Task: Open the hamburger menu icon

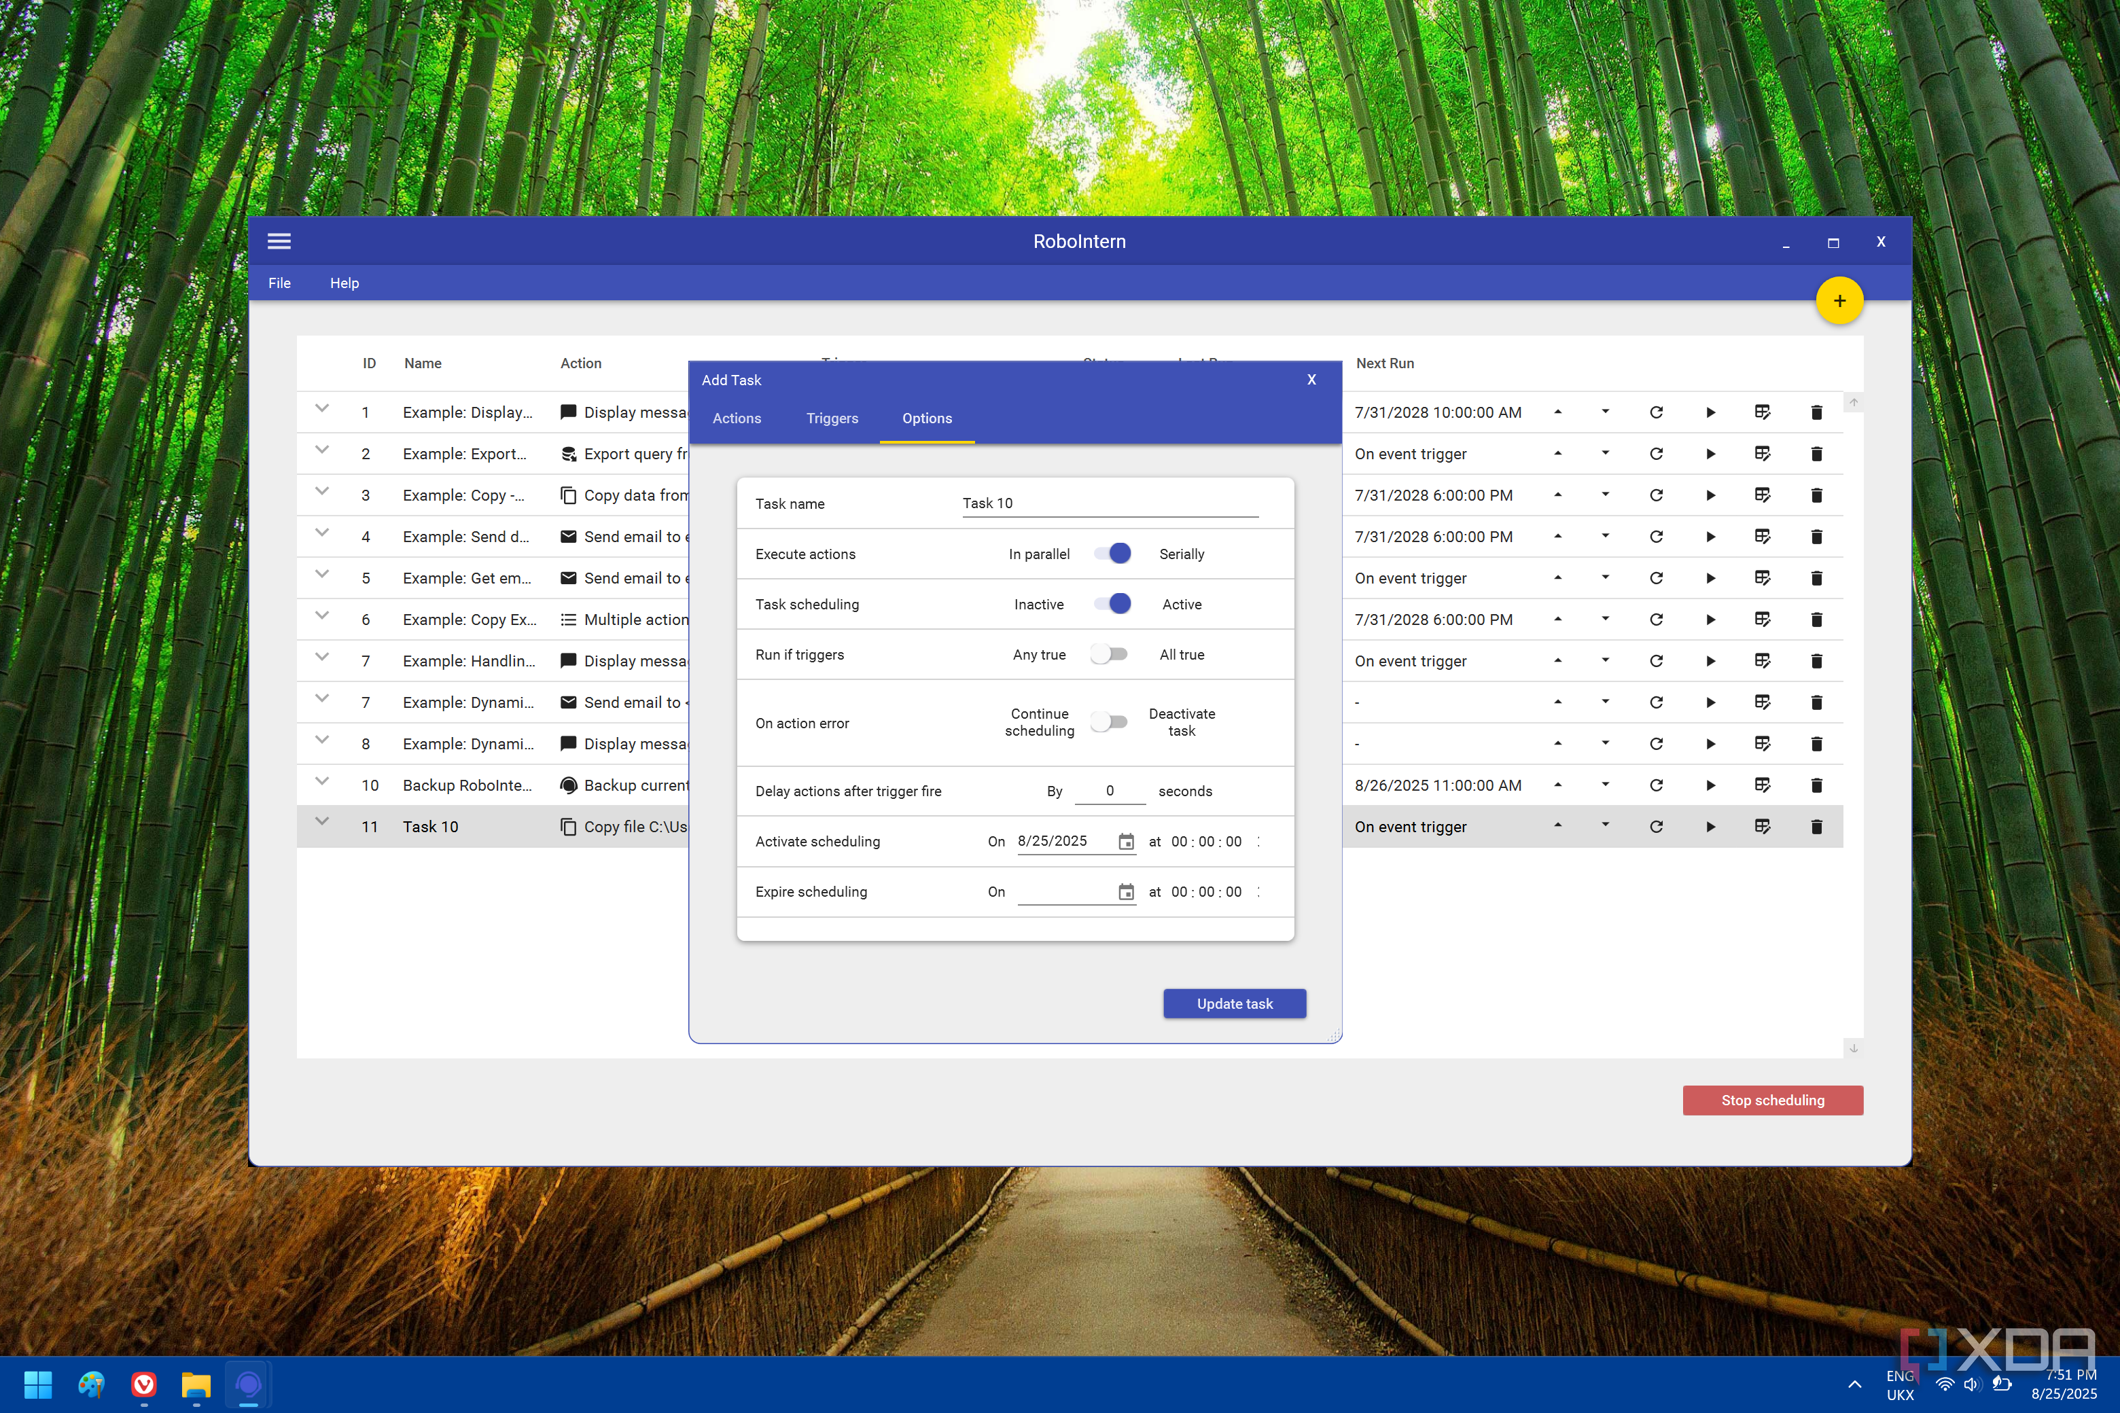Action: point(279,240)
